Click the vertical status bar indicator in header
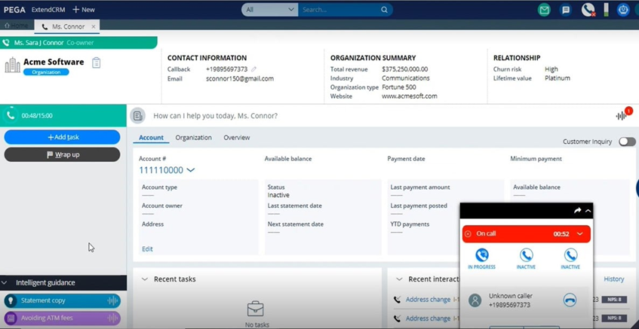The width and height of the screenshot is (639, 329). [606, 10]
